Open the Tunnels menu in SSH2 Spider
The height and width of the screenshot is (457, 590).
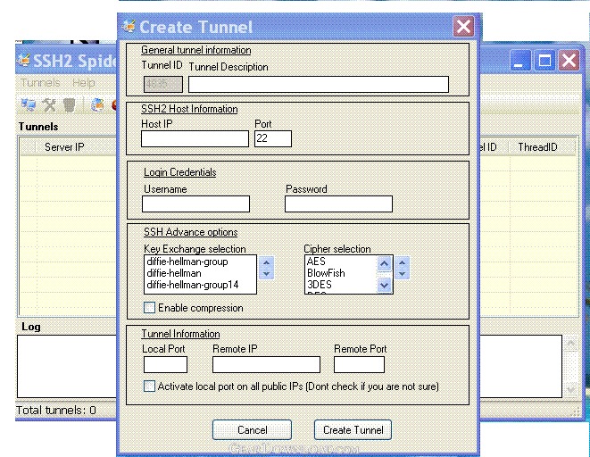coord(40,83)
